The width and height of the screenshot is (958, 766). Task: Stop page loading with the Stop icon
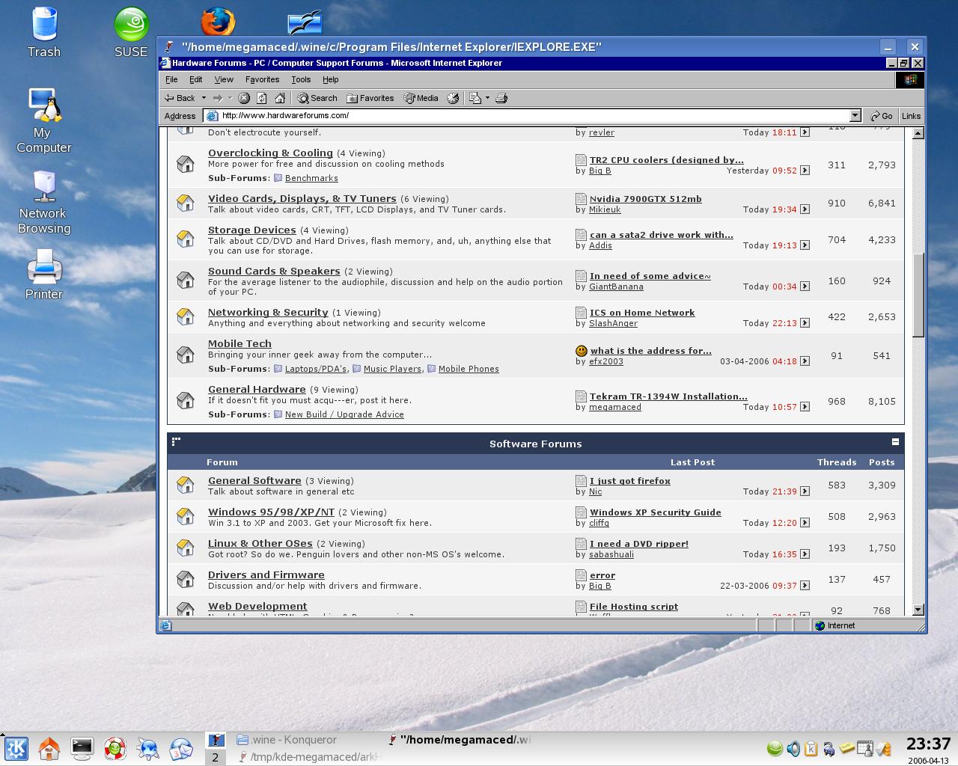pos(244,98)
